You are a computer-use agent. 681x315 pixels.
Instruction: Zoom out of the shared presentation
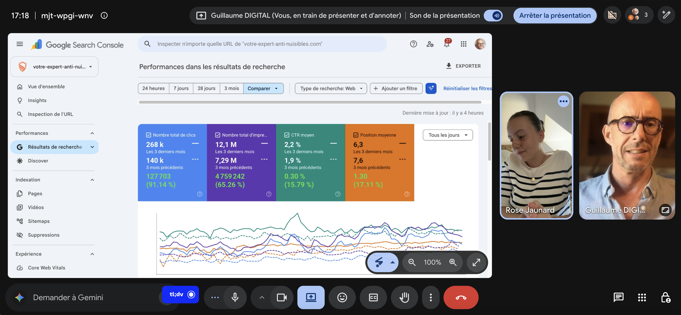tap(412, 262)
